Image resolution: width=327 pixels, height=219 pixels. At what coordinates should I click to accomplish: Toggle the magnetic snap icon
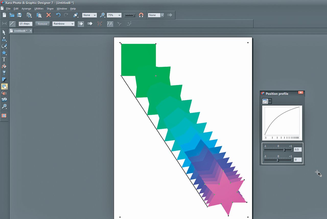pos(141,15)
